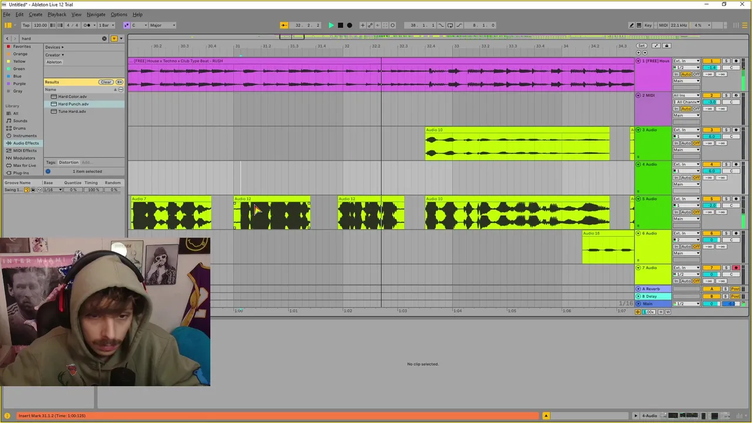Click the browser toggle icon at top-left
Viewport: 752px width, 423px height.
(x=8, y=25)
